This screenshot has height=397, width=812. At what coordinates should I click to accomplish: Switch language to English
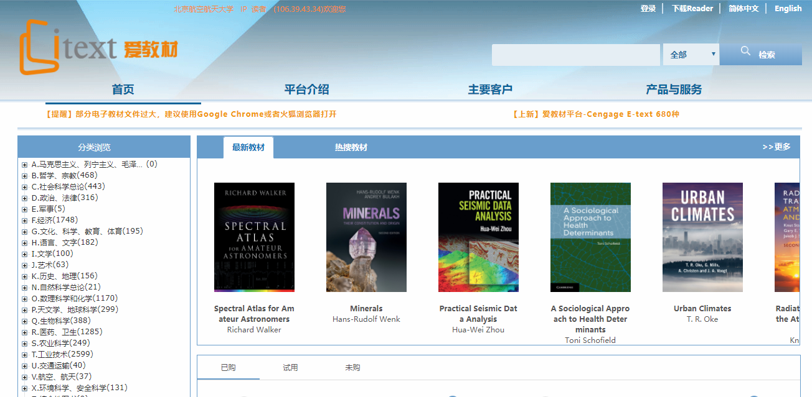[x=788, y=9]
